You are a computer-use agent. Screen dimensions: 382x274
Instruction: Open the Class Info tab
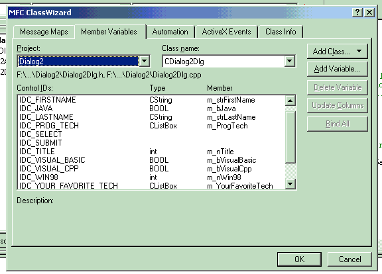281,32
